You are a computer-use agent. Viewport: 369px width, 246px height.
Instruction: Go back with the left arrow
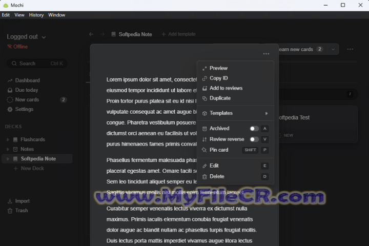91,34
